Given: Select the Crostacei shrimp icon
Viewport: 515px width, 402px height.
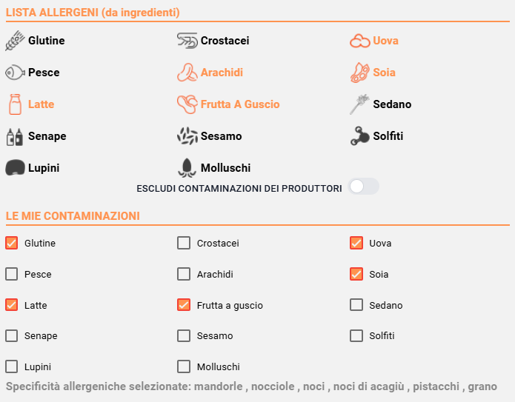Looking at the screenshot, I should (187, 41).
